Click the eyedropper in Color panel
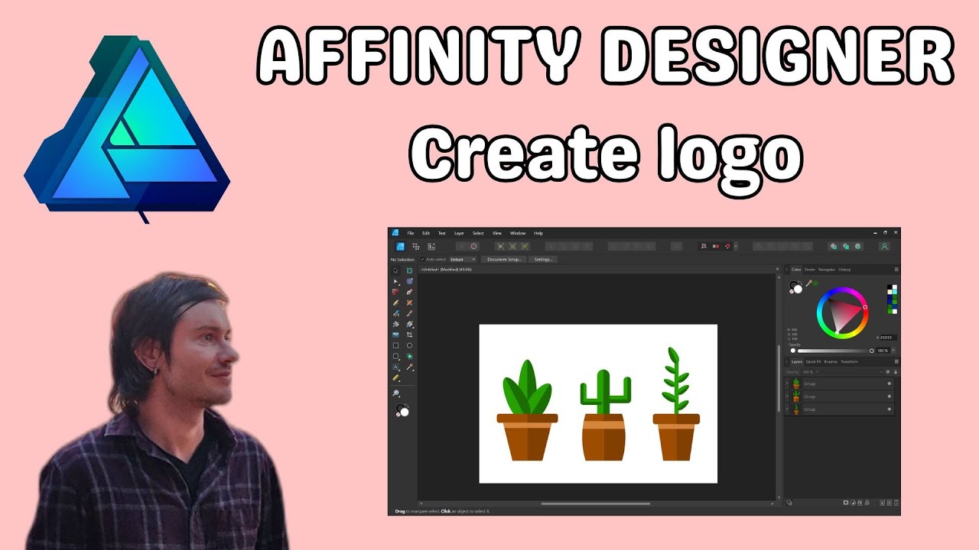 point(808,283)
